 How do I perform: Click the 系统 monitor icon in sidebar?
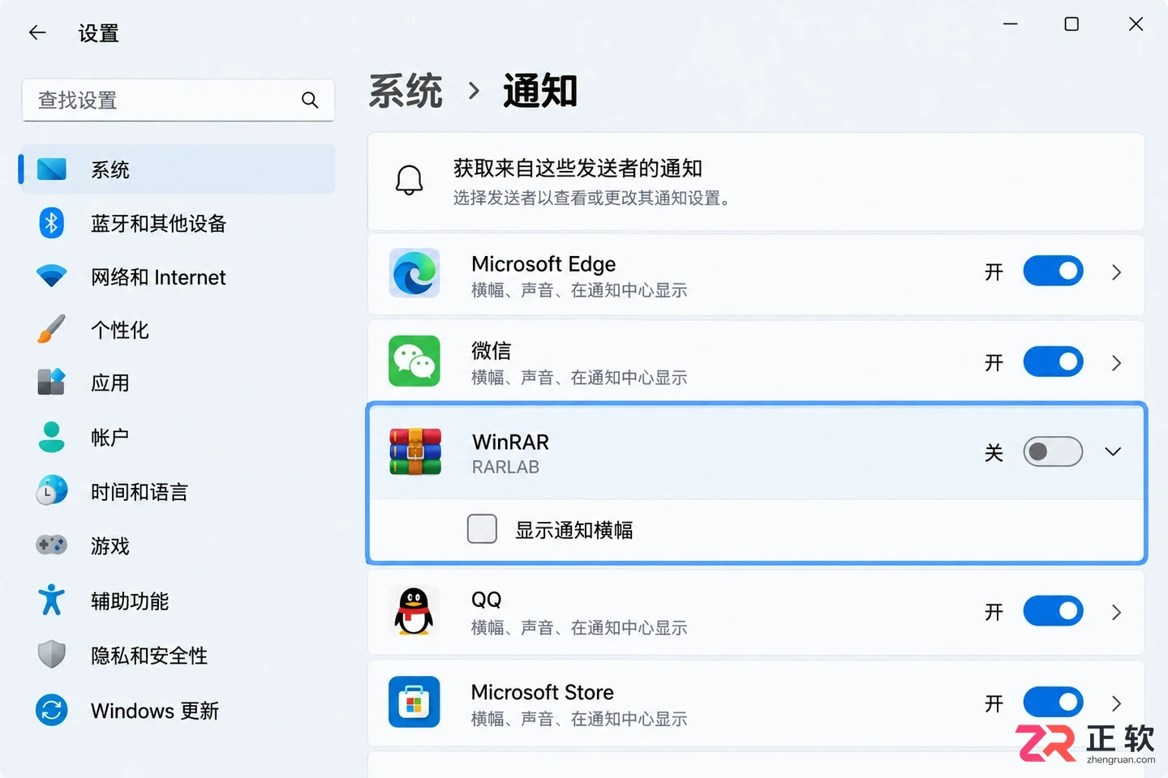tap(52, 169)
